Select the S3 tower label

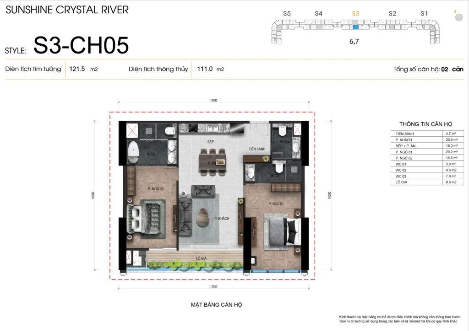coord(355,14)
